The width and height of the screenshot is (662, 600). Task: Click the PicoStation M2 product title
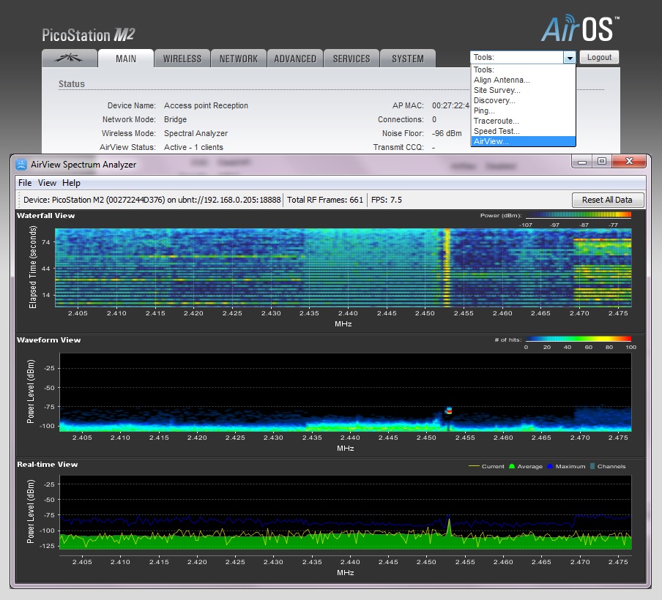coord(88,35)
